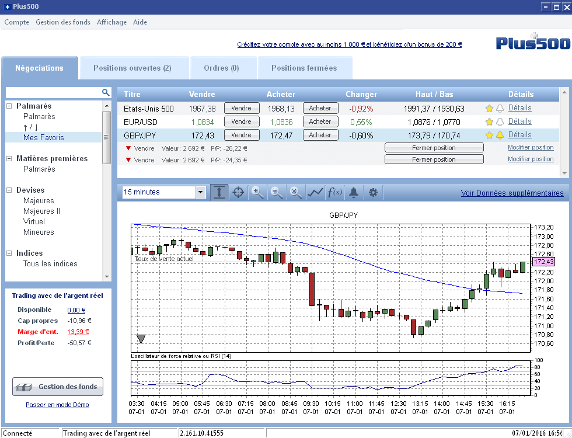The height and width of the screenshot is (438, 572).
Task: Select Majeures II under Devises
Action: (x=41, y=211)
